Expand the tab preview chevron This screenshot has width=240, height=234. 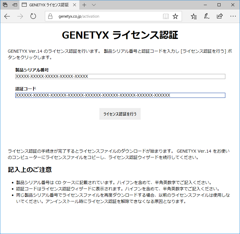pos(94,5)
